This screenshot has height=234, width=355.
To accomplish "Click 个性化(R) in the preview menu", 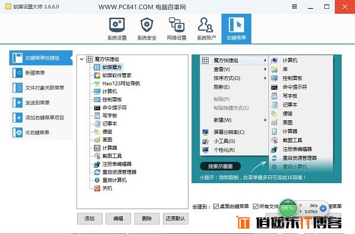I will click(x=225, y=150).
